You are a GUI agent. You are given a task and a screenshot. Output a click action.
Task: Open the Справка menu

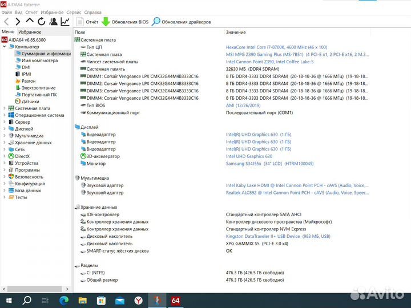pyautogui.click(x=93, y=13)
